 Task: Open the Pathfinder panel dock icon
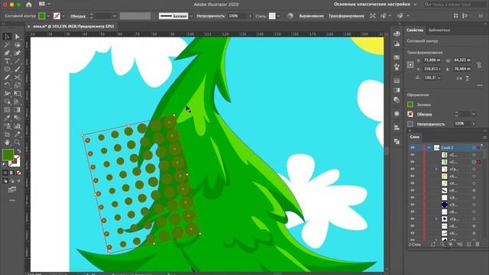(x=397, y=141)
